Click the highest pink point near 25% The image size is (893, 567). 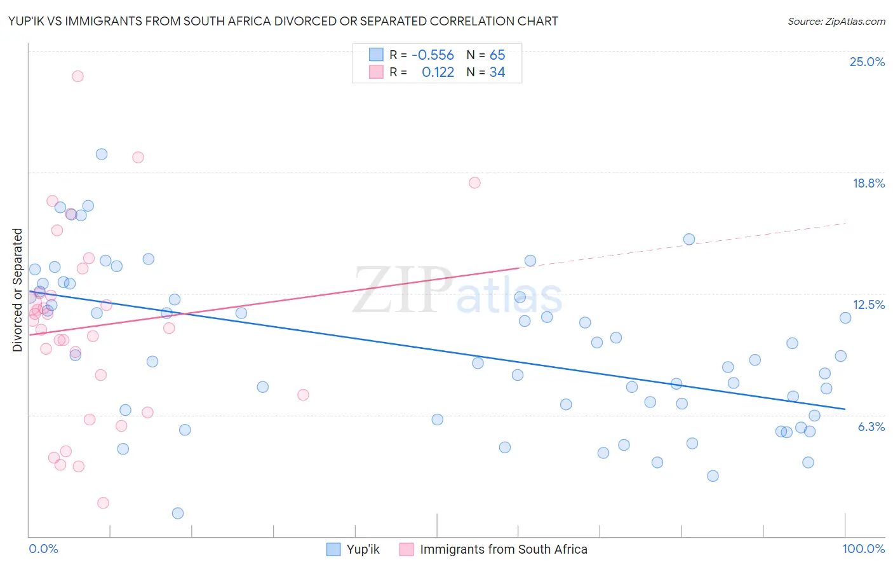[x=77, y=76]
